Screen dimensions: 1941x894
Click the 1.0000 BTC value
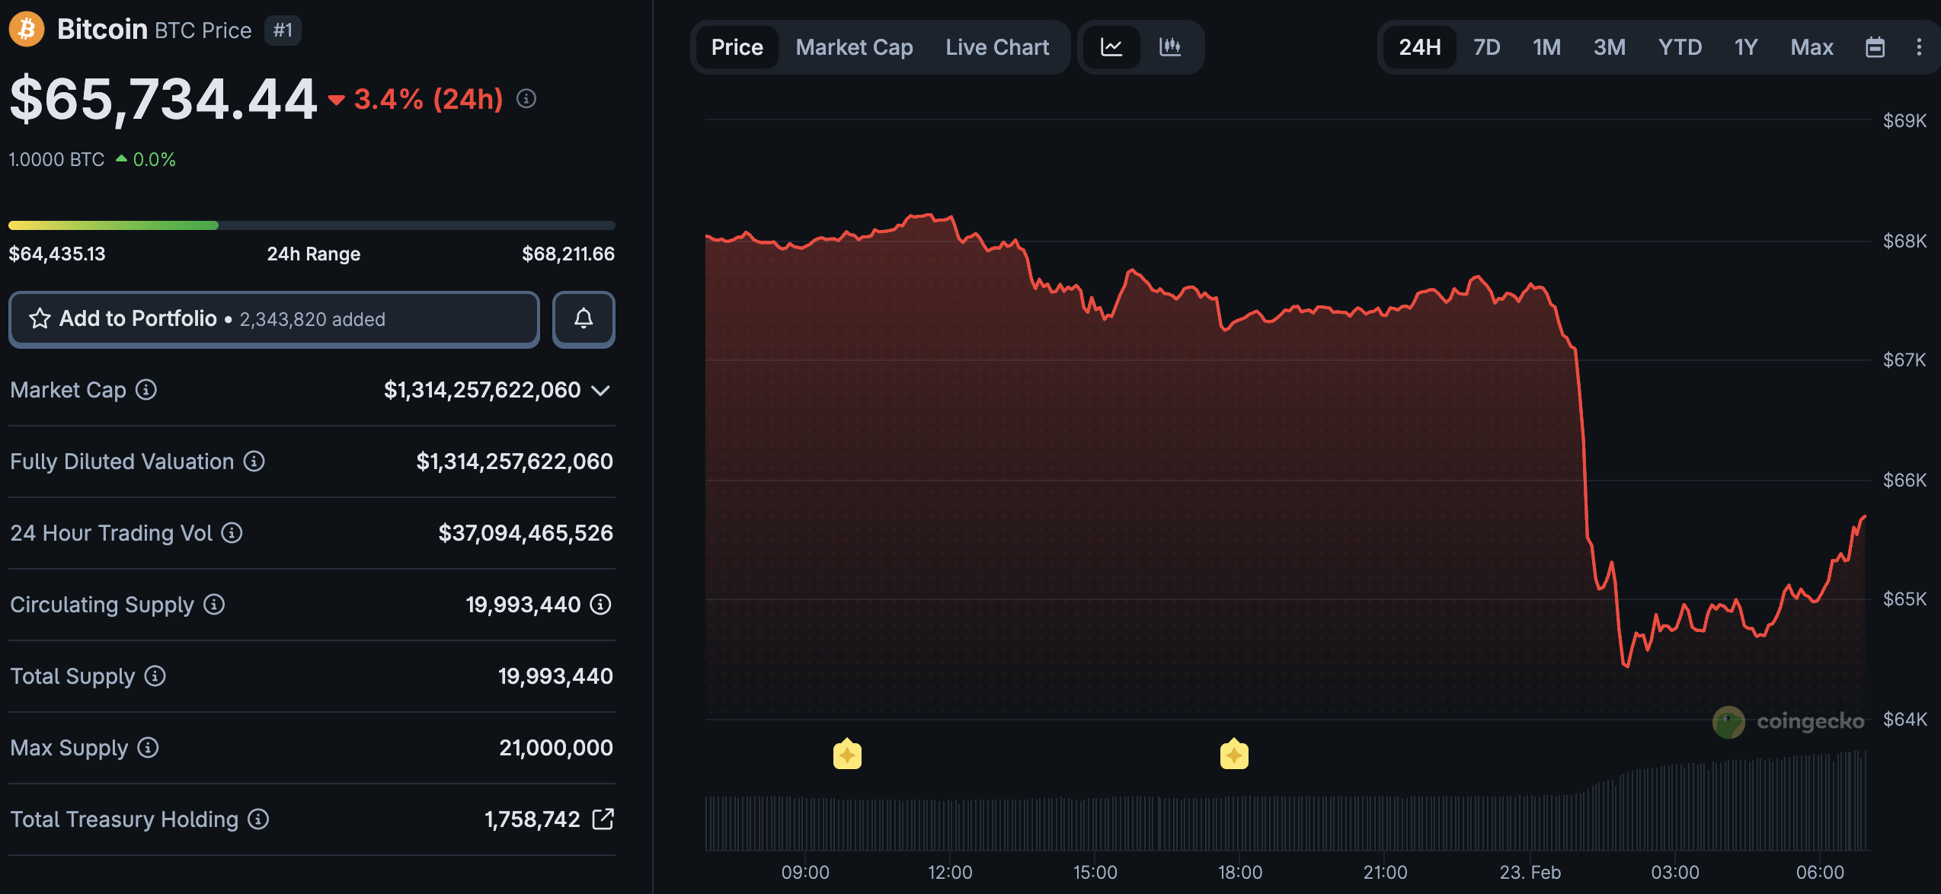(56, 159)
